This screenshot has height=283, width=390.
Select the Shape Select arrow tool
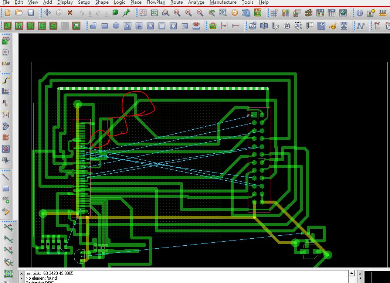(x=127, y=25)
